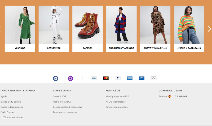
Task: Click the Apple Pay icon
Action: pyautogui.click(x=153, y=78)
